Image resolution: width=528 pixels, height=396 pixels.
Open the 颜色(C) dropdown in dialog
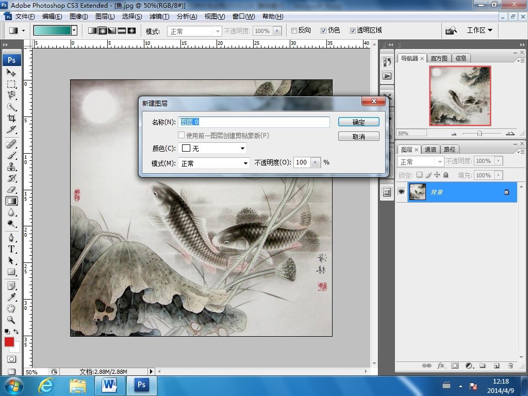212,148
